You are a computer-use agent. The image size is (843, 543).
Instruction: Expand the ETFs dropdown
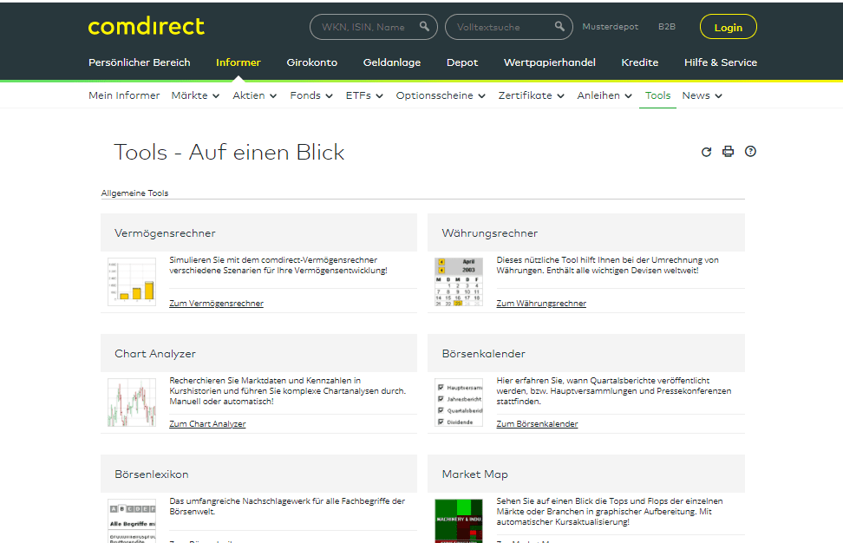364,95
